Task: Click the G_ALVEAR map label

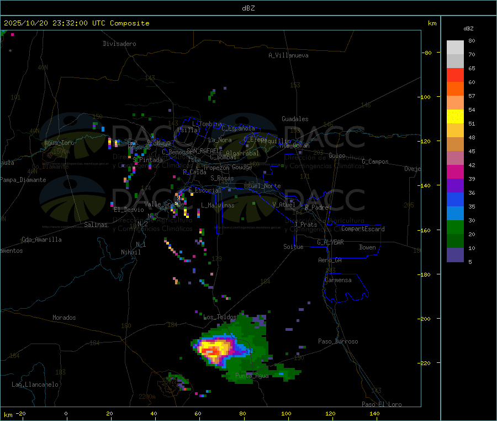Action: (330, 242)
